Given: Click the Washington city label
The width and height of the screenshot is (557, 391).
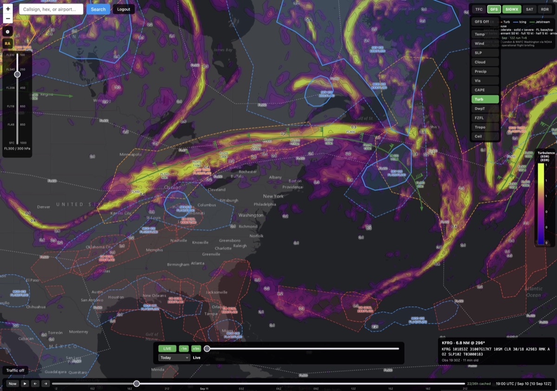Looking at the screenshot, I should 251,215.
